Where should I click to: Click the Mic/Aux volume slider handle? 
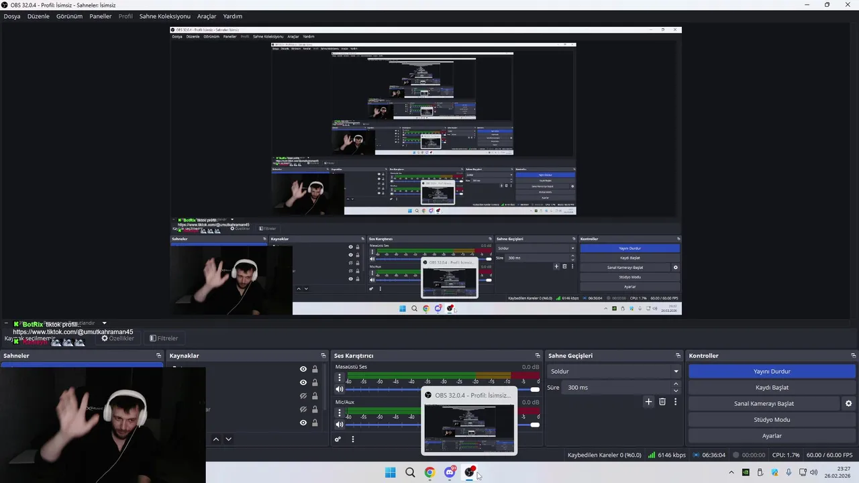pyautogui.click(x=535, y=424)
